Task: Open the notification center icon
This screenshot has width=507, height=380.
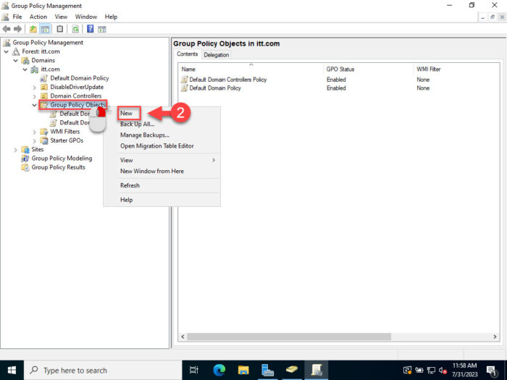Action: click(492, 371)
